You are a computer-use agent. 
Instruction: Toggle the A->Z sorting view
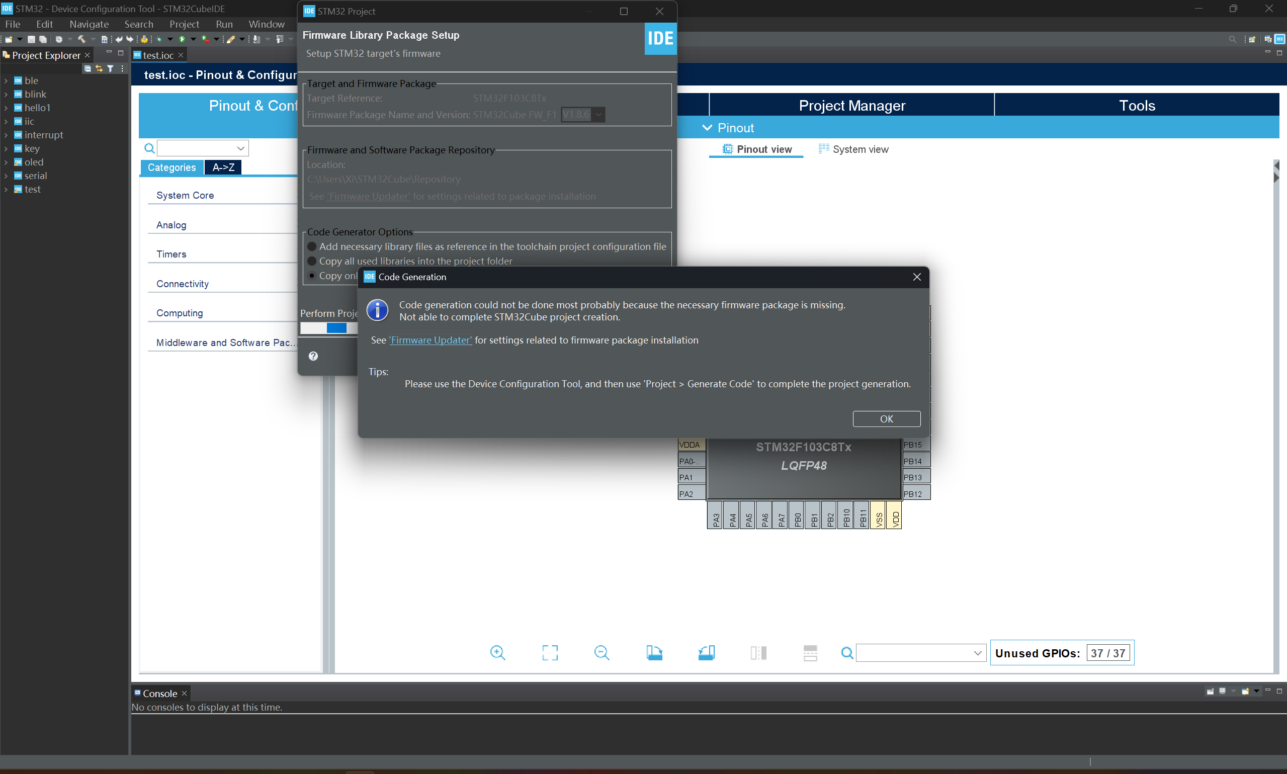(223, 167)
